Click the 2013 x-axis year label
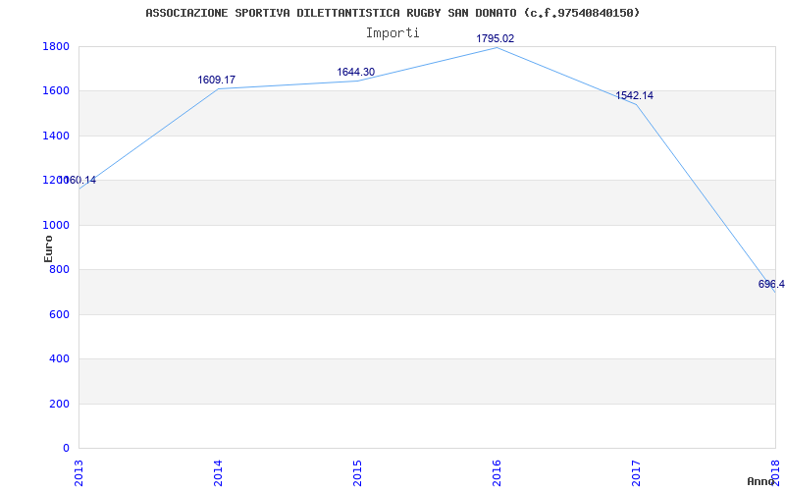This screenshot has width=785, height=491. (78, 472)
